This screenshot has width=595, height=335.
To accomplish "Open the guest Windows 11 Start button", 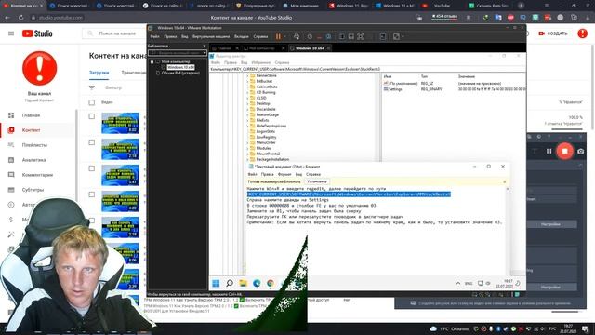I will point(216,283).
